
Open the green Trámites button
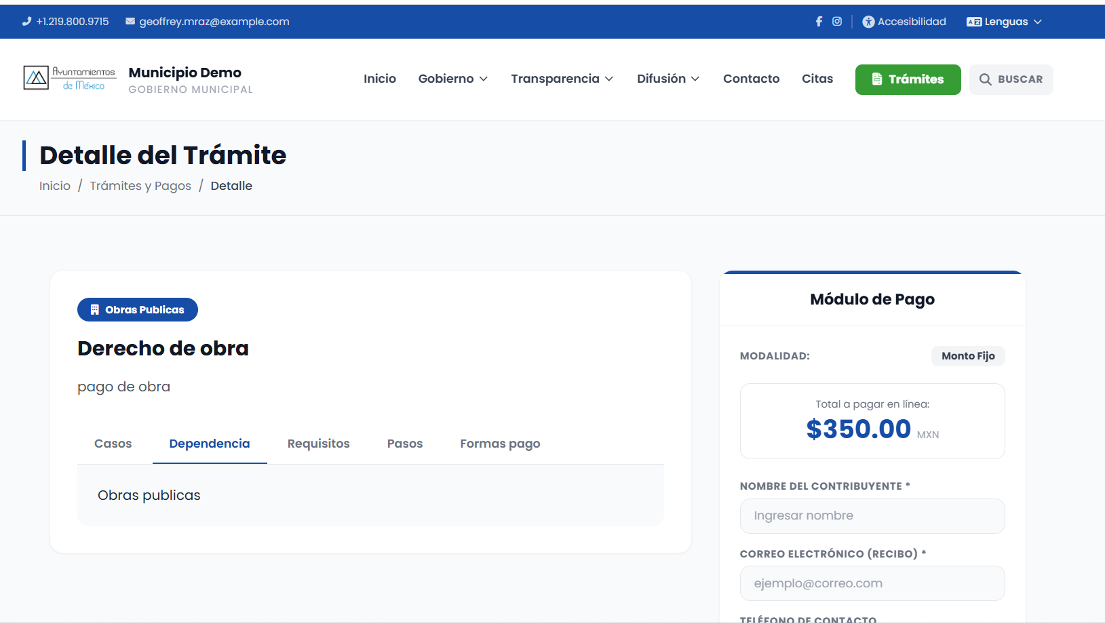908,79
